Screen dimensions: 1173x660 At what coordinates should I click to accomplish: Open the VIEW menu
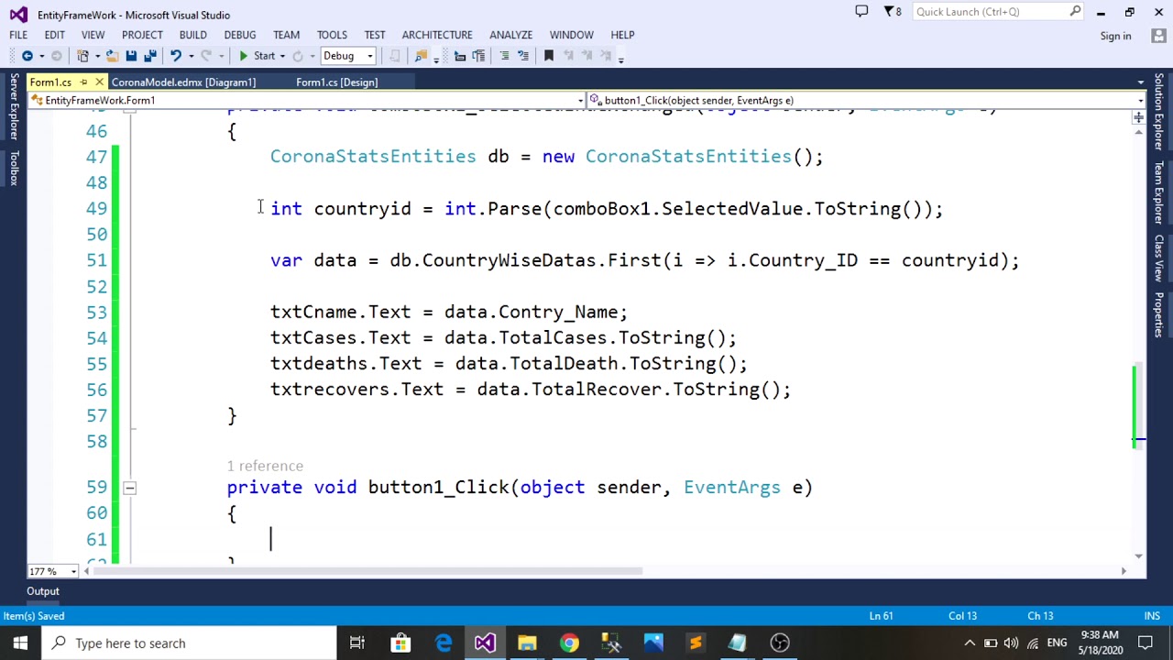point(93,35)
